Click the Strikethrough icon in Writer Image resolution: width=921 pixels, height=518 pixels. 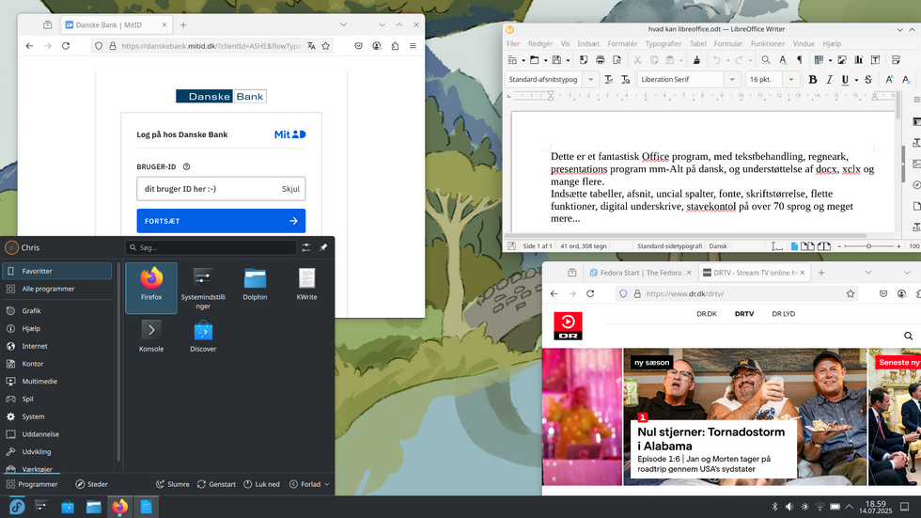tap(867, 80)
